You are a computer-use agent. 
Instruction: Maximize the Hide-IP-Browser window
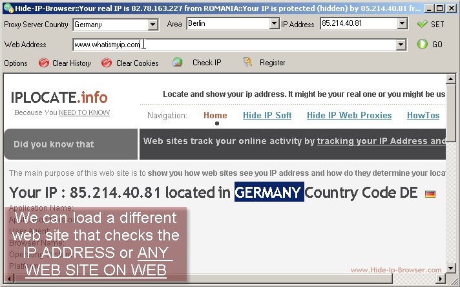439,8
